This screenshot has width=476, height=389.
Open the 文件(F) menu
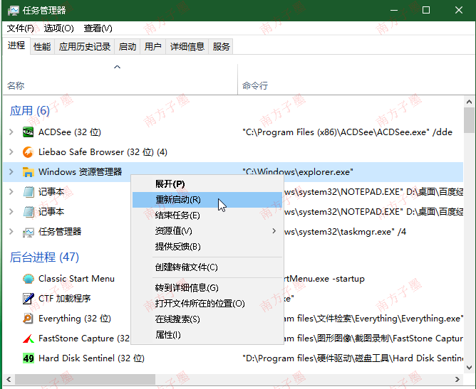coord(21,28)
